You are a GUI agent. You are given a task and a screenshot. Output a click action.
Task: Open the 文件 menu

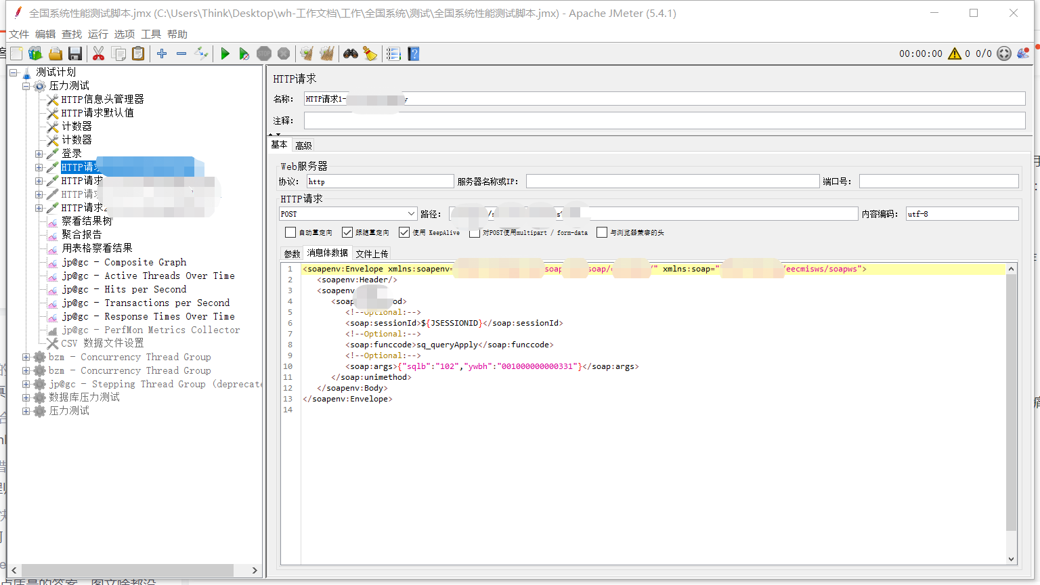click(x=19, y=35)
